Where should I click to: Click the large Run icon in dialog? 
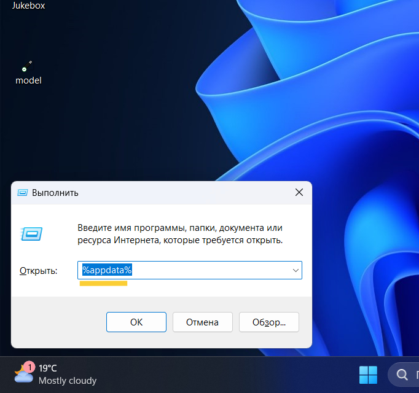click(31, 234)
